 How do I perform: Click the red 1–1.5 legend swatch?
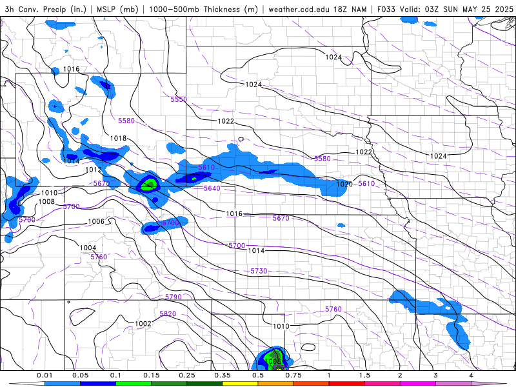pyautogui.click(x=347, y=384)
